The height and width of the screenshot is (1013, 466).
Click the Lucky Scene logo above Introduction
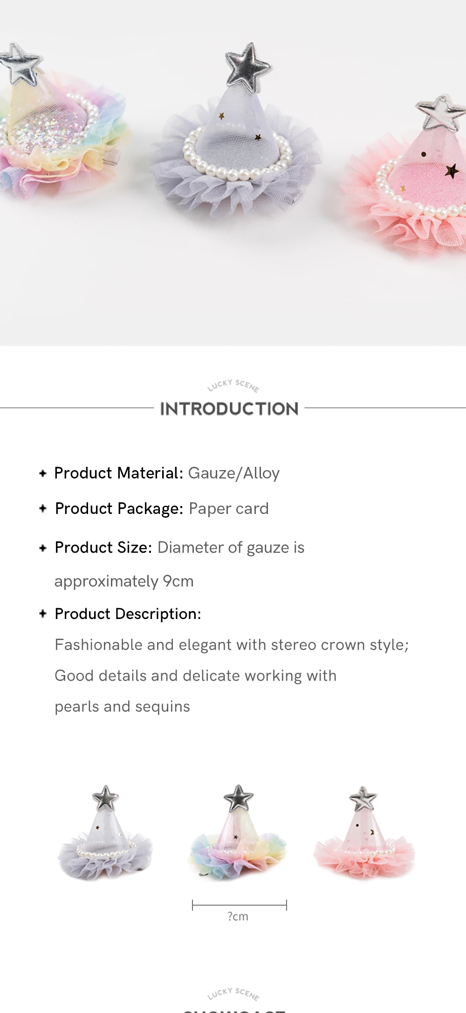[x=233, y=386]
